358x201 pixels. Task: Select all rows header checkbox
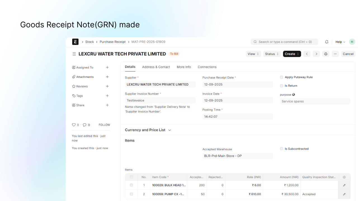(x=131, y=177)
